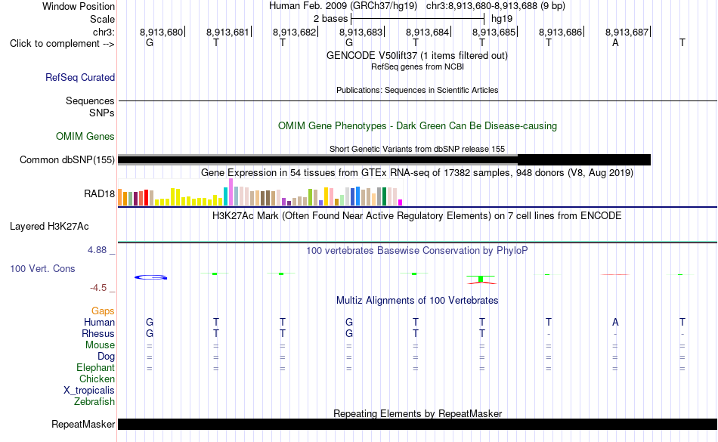Click the Layered H3K27Ac track label
The height and width of the screenshot is (442, 718).
pos(49,227)
